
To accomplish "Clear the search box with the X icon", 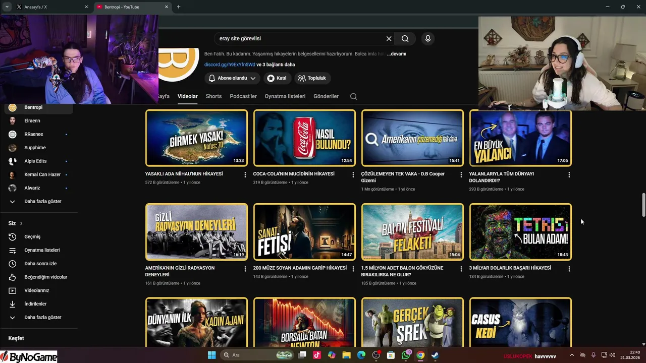I will 389,38.
